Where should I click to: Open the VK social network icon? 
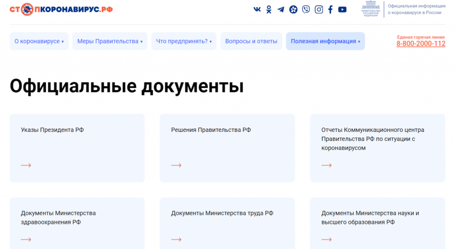click(x=257, y=9)
